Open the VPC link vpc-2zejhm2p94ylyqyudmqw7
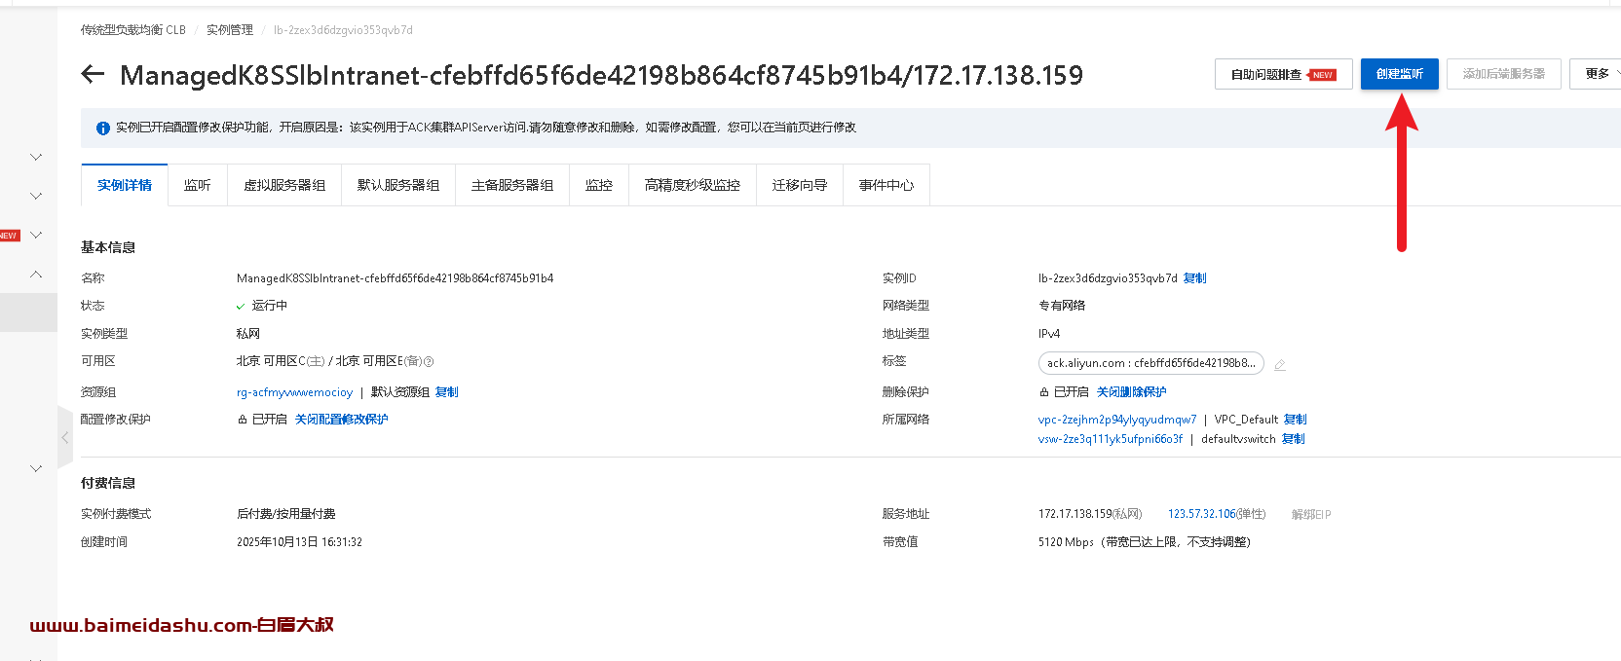Viewport: 1621px width, 661px height. (1116, 420)
